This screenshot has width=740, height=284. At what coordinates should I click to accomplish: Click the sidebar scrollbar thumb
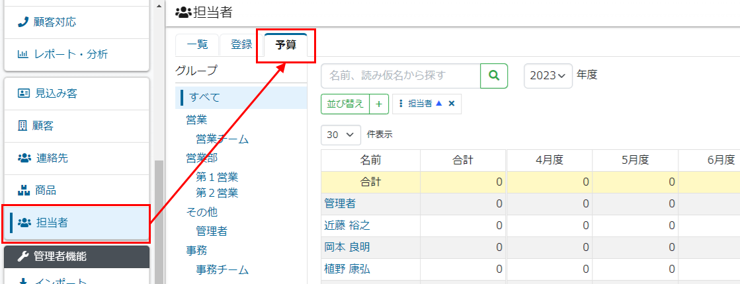[x=157, y=221]
